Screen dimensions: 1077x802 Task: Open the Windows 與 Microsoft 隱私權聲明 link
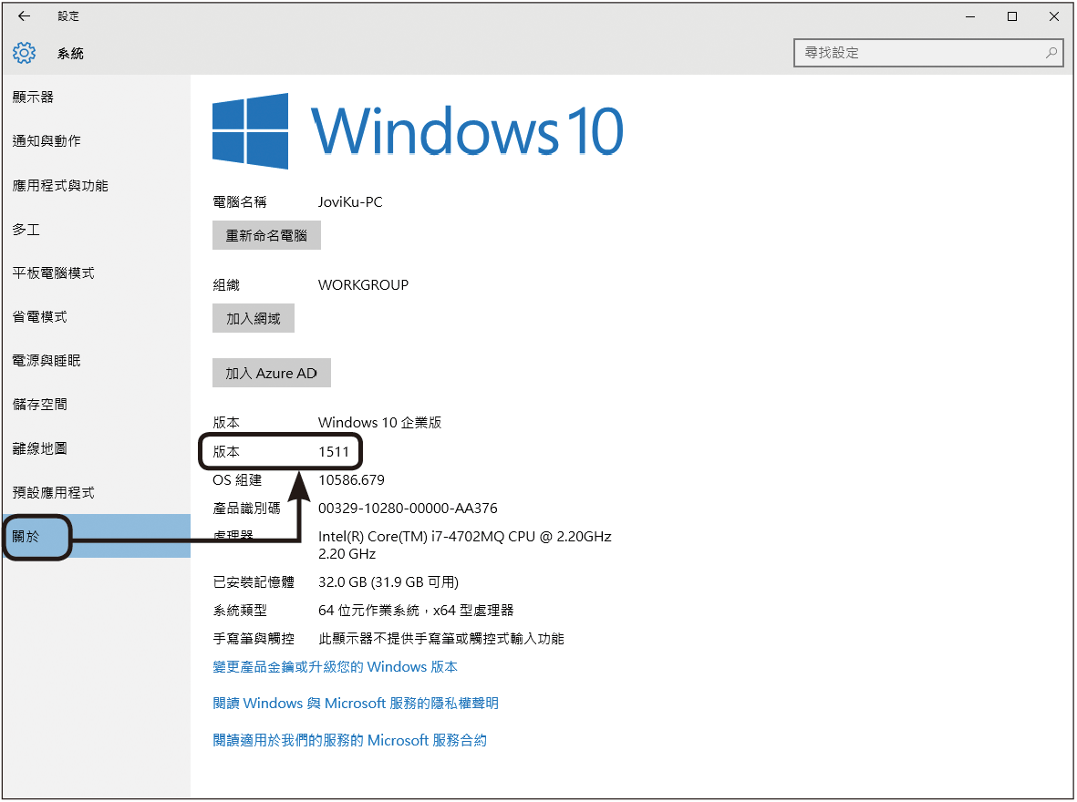pos(356,704)
